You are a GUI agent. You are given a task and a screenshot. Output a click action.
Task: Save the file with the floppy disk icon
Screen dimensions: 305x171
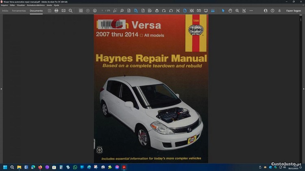click(x=50, y=11)
